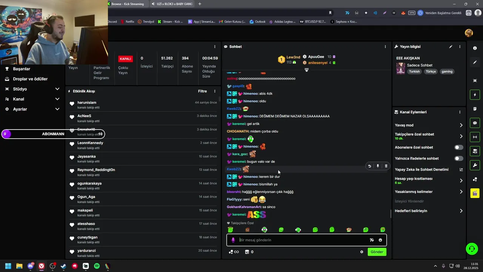Open the document notes icon in right rail
This screenshot has height=272, width=483.
475,109
